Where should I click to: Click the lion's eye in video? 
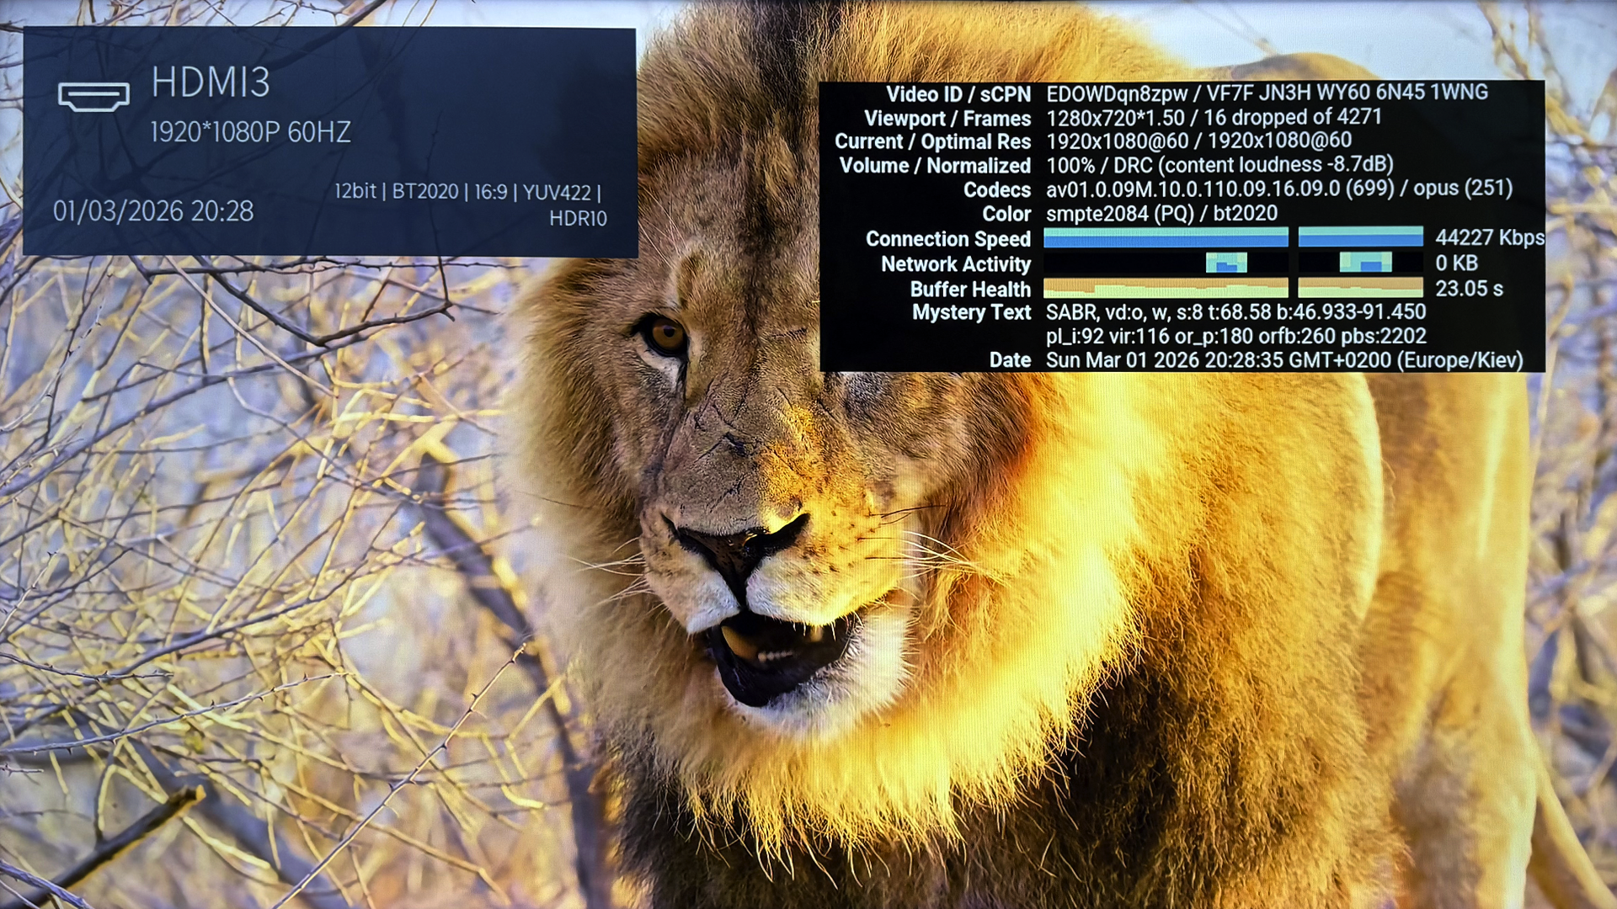pyautogui.click(x=667, y=335)
